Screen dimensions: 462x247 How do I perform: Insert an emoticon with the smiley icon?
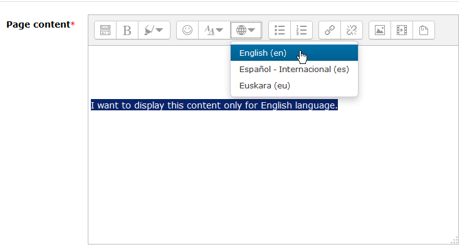click(x=187, y=30)
